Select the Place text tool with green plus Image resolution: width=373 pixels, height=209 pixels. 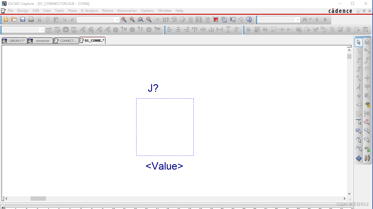pos(367,149)
